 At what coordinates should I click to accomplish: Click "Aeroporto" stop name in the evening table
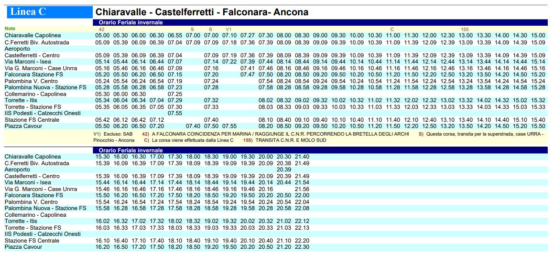(x=17, y=170)
